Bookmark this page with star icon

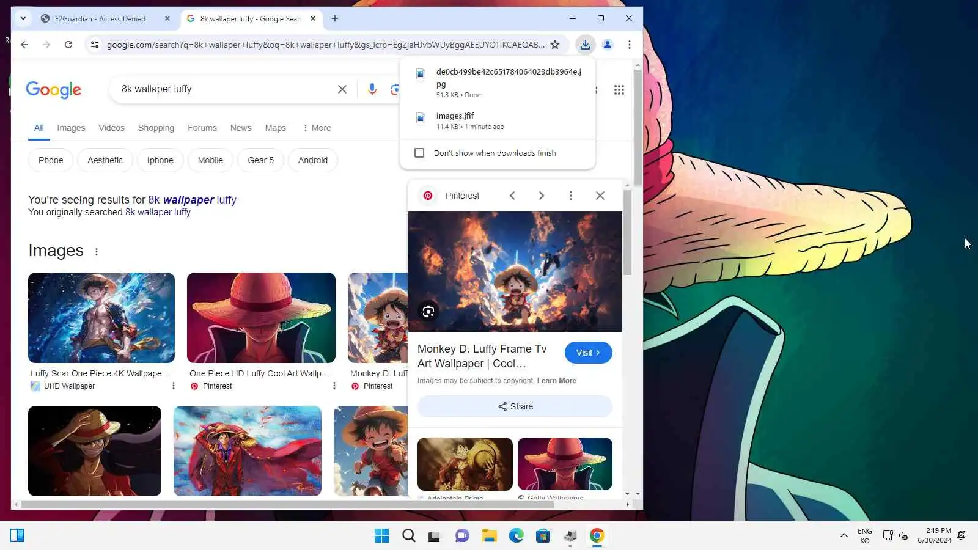point(555,45)
